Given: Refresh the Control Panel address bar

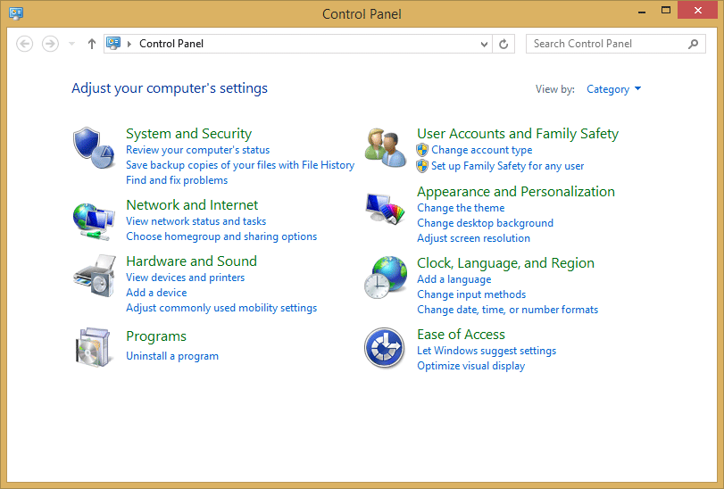Looking at the screenshot, I should click(x=503, y=44).
